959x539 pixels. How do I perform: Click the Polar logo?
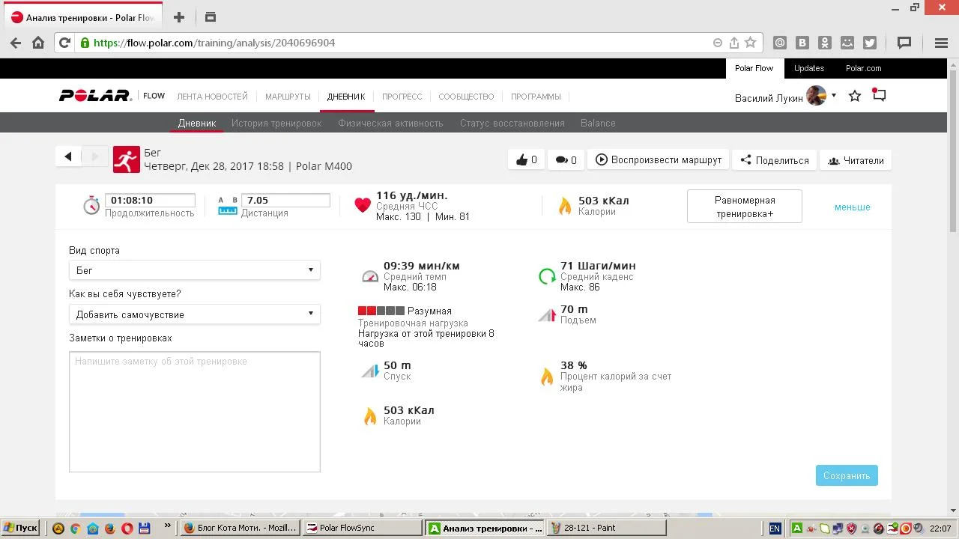pos(95,96)
